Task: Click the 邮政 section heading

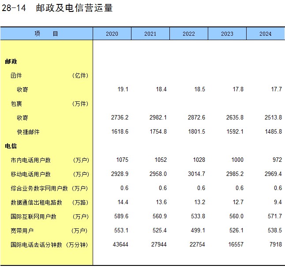Action: point(11,62)
